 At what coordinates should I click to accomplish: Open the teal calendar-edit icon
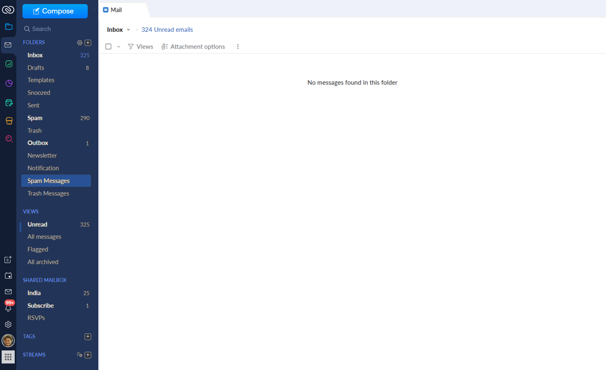pos(9,103)
